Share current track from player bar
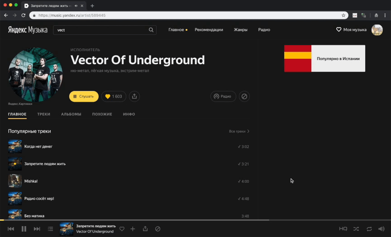Screen dimensions: 391x237 click(x=145, y=228)
